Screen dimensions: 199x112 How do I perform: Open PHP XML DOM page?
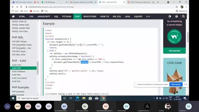point(19,55)
